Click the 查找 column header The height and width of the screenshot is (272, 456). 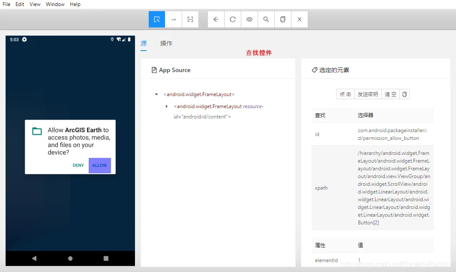pos(320,115)
